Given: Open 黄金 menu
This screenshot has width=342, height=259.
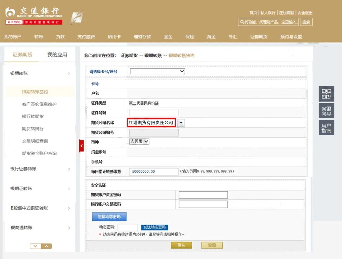Looking at the screenshot, I should [x=211, y=37].
